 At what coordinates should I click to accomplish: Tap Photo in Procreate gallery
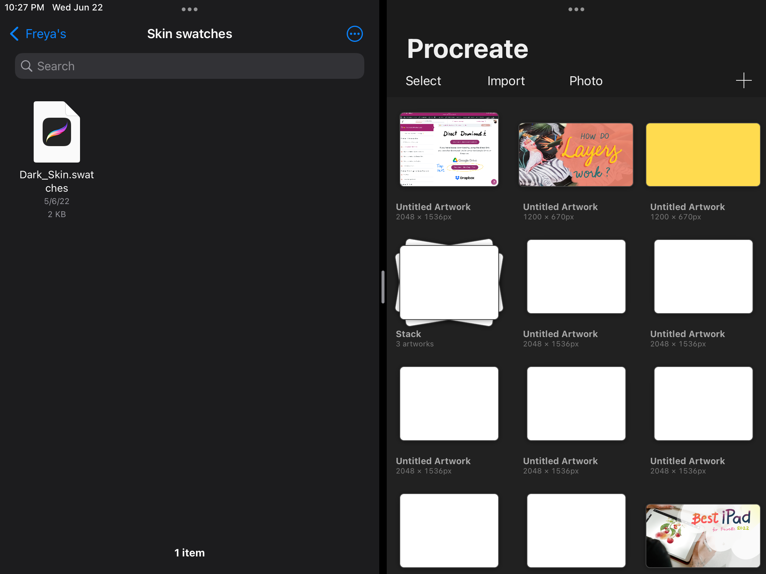click(x=586, y=81)
